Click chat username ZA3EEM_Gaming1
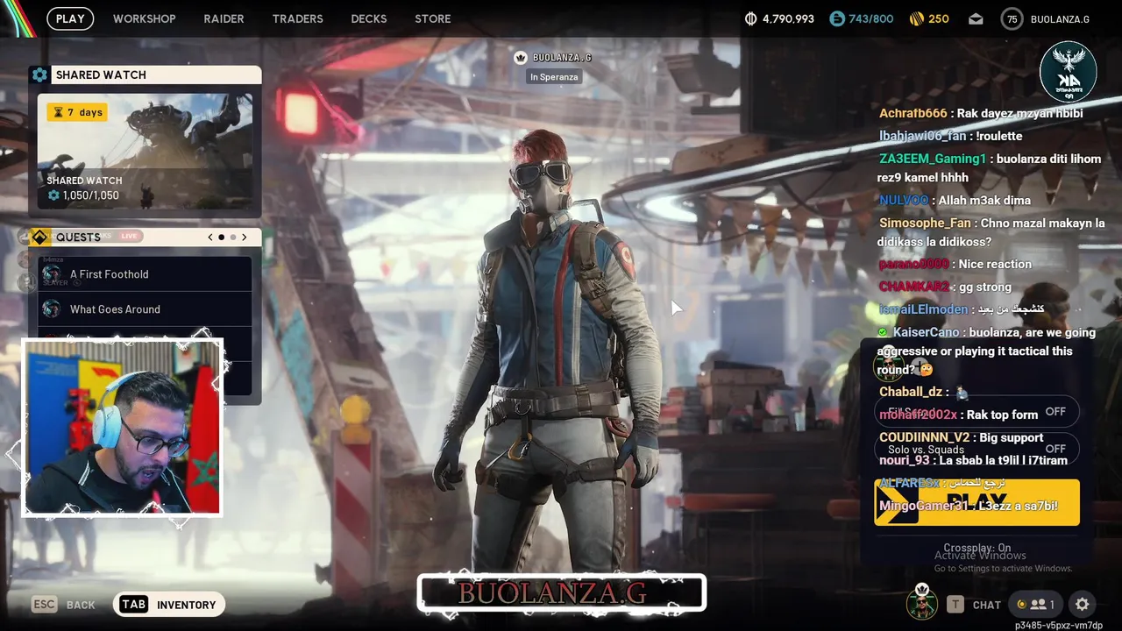Screen dimensions: 1122x631 pos(933,159)
